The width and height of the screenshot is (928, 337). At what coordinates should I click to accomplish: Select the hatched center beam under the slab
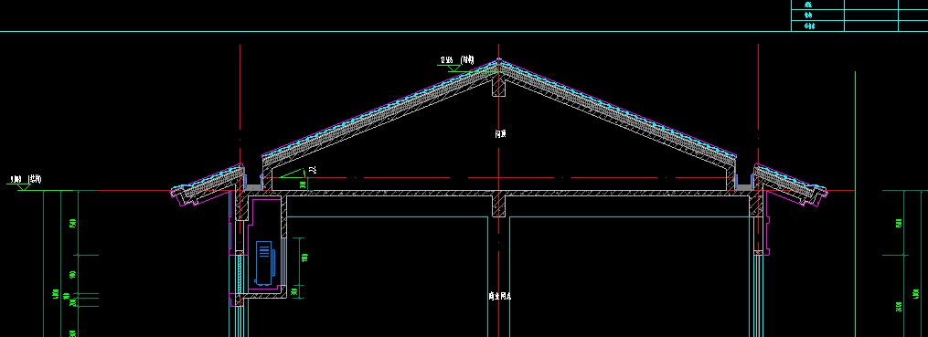pos(499,205)
